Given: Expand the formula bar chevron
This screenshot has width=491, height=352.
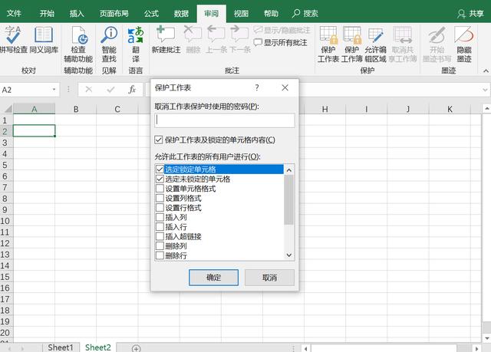Looking at the screenshot, I should tap(485, 90).
